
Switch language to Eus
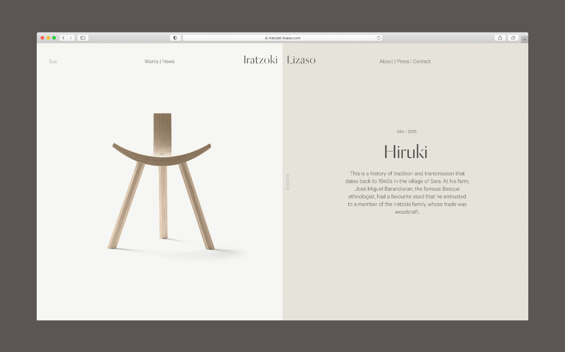pos(53,62)
